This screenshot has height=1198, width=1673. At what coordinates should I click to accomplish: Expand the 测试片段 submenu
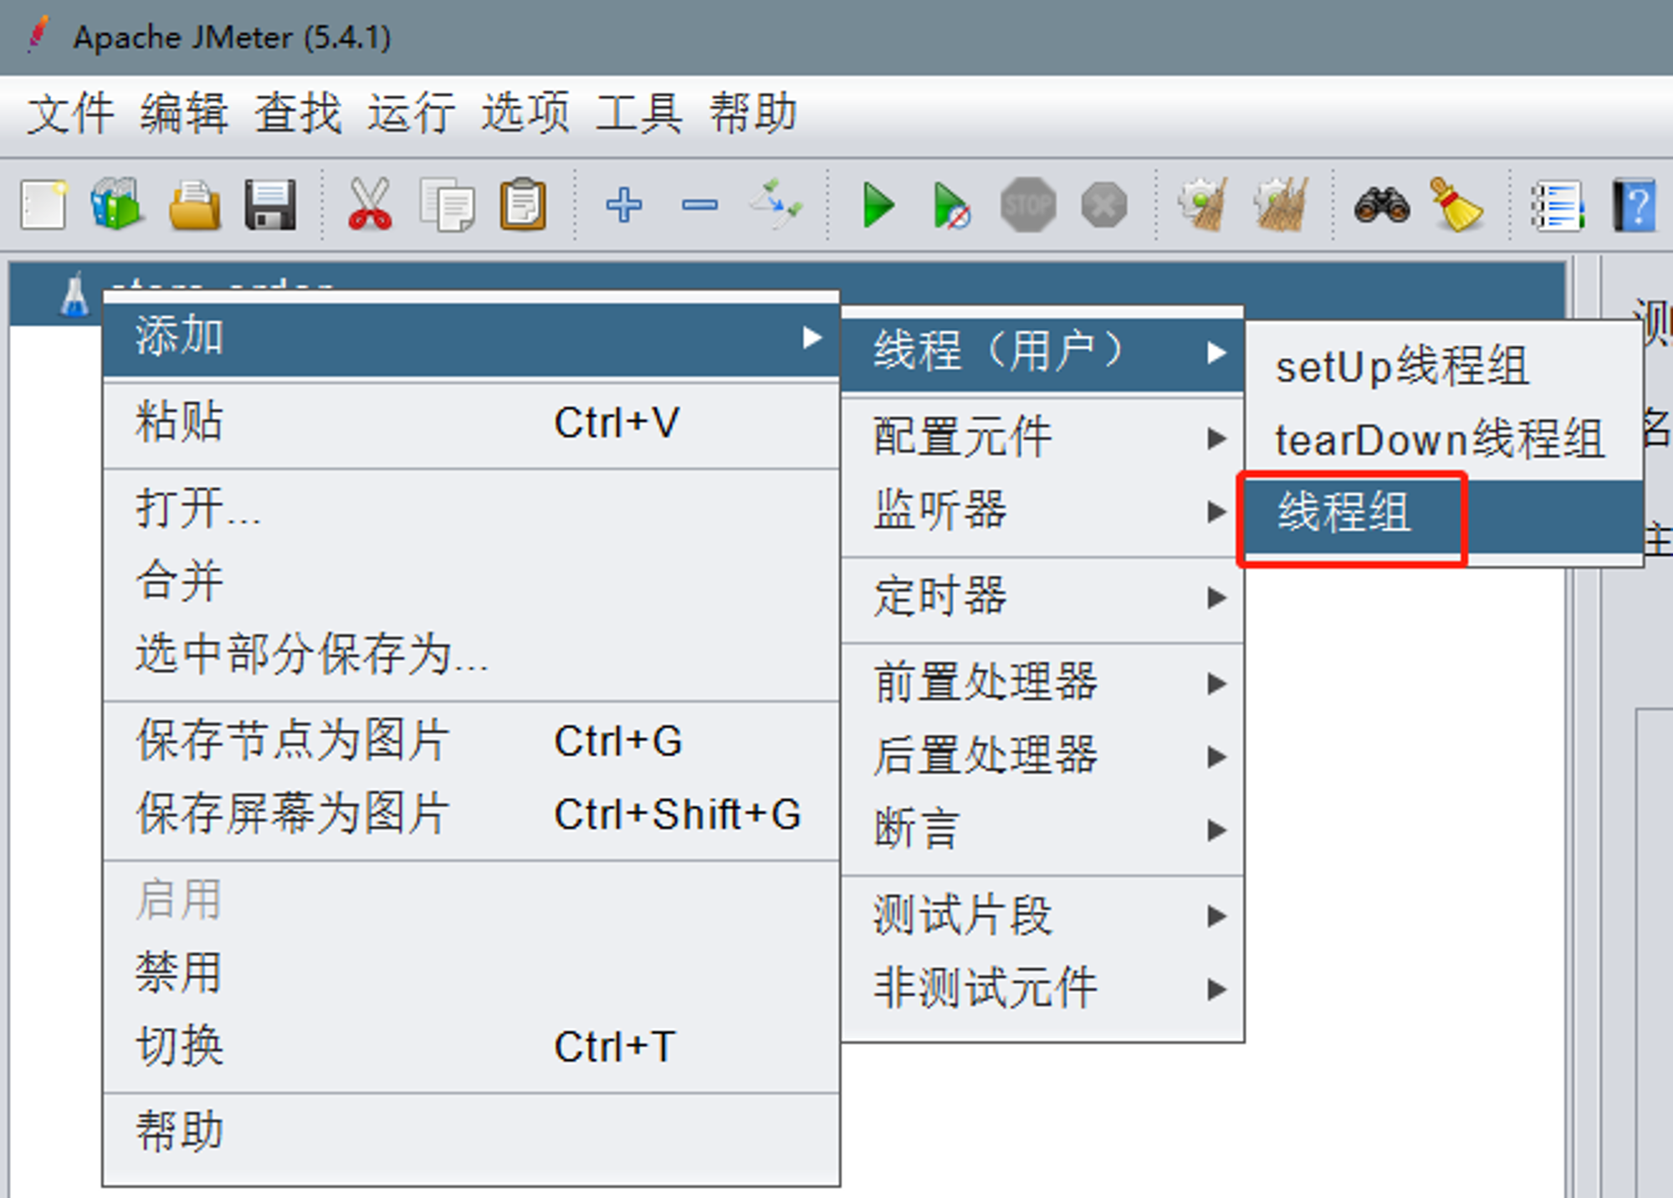point(1042,915)
